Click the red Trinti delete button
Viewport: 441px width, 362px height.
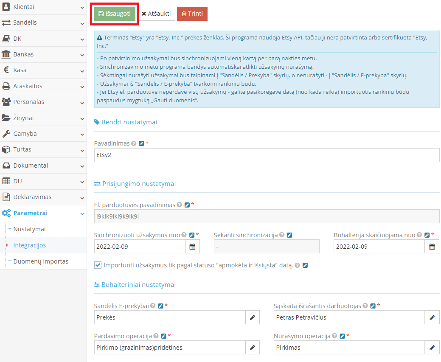point(192,13)
